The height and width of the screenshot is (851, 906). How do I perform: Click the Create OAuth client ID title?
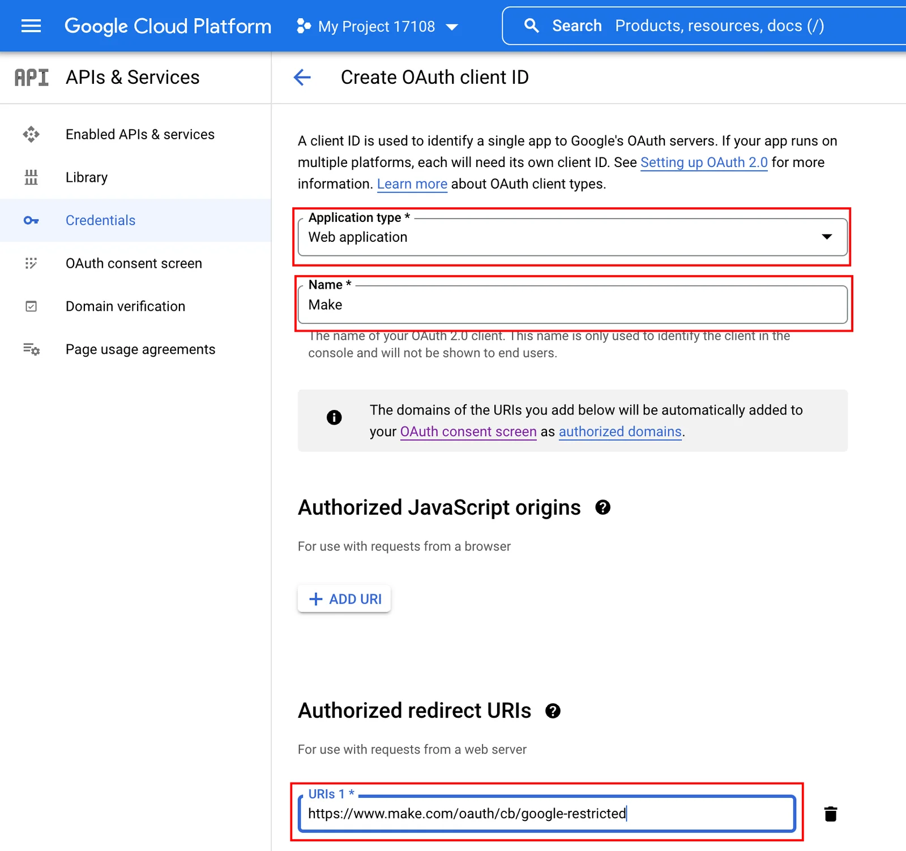[x=434, y=78]
